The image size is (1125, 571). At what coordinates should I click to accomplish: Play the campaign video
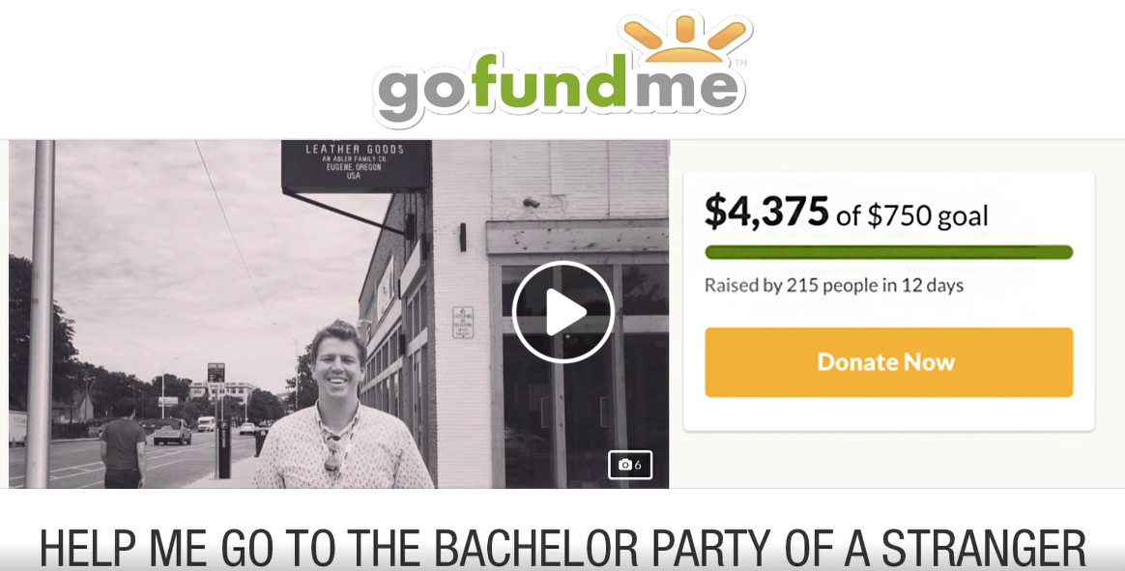coord(563,312)
